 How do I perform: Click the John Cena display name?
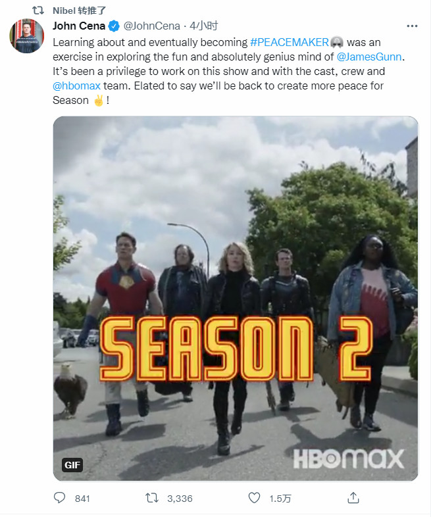pyautogui.click(x=79, y=26)
